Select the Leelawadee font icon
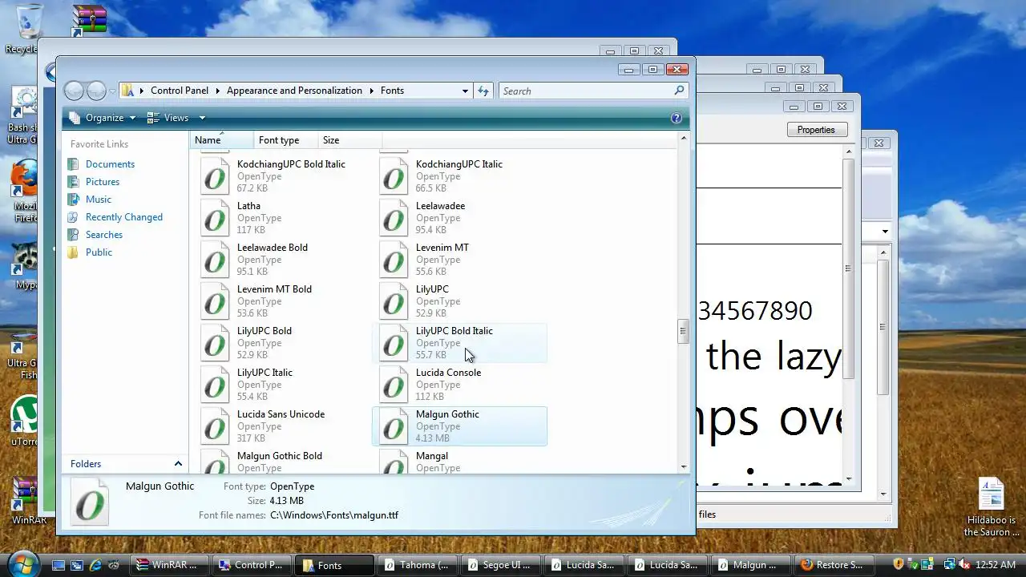The height and width of the screenshot is (577, 1026). point(394,218)
